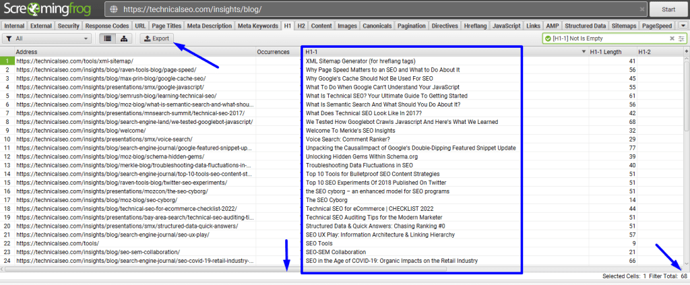The height and width of the screenshot is (285, 690).
Task: Switch to the Page Titles tab
Action: pyautogui.click(x=166, y=26)
